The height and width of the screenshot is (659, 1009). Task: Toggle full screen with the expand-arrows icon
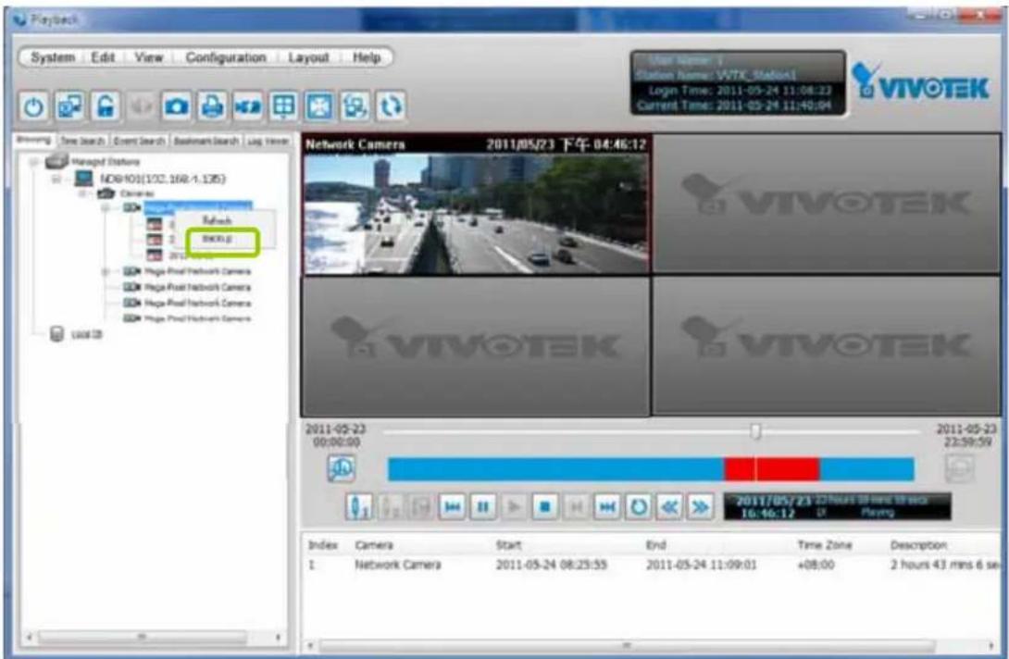pyautogui.click(x=319, y=106)
